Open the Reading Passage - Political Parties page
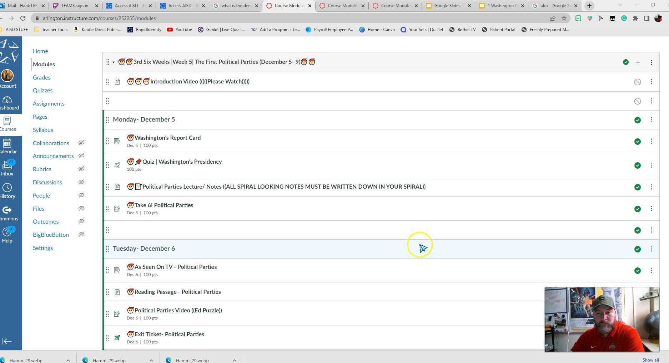The height and width of the screenshot is (363, 669). (x=177, y=292)
